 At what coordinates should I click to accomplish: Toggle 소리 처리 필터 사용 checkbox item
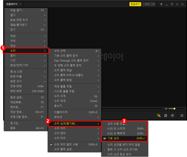coord(75,144)
